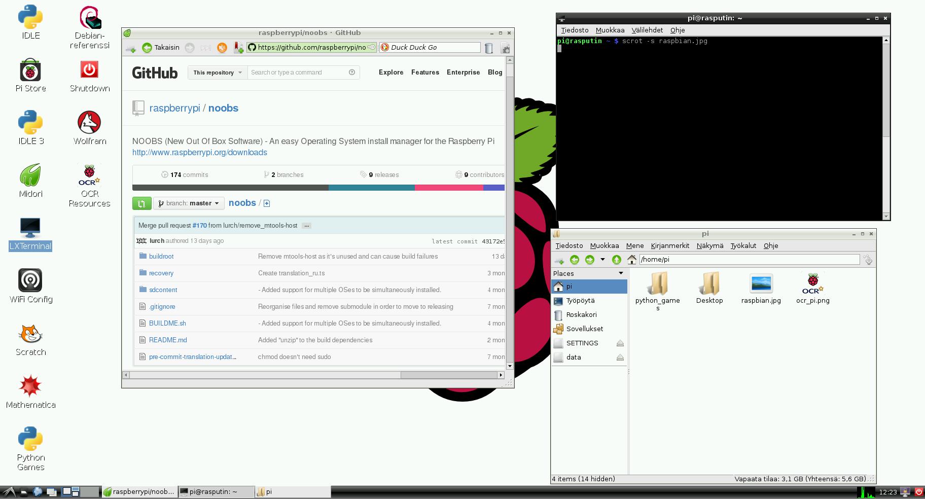Switch to pi@rasputin taskbar window
Screen dimensions: 925x499
pos(217,491)
